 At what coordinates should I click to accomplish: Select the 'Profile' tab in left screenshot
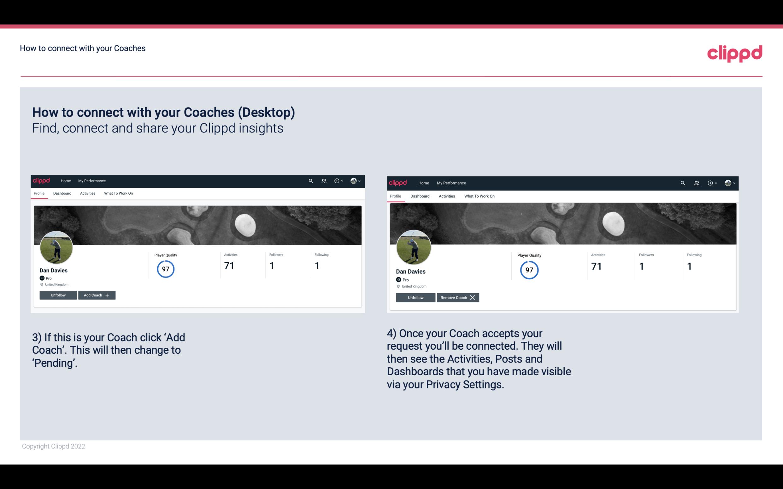click(39, 193)
